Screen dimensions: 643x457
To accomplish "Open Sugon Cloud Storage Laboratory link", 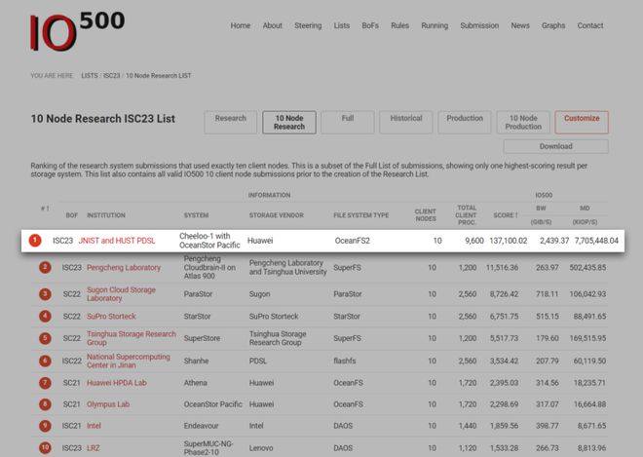I will point(121,294).
